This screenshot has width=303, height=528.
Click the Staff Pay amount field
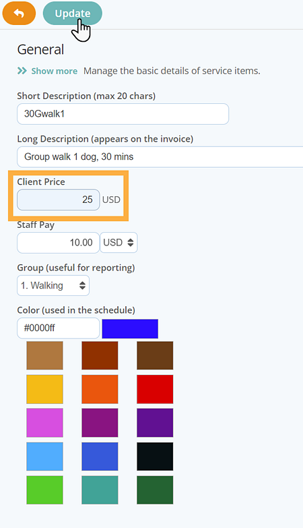pyautogui.click(x=59, y=243)
